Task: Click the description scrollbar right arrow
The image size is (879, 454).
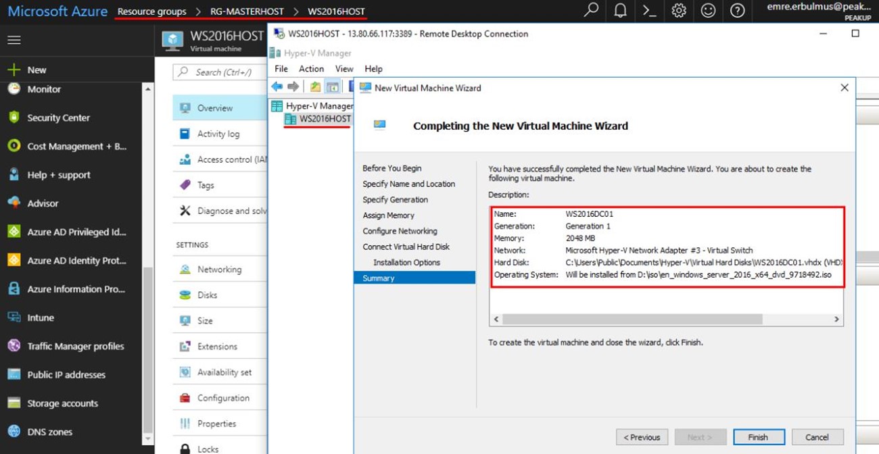Action: 836,319
